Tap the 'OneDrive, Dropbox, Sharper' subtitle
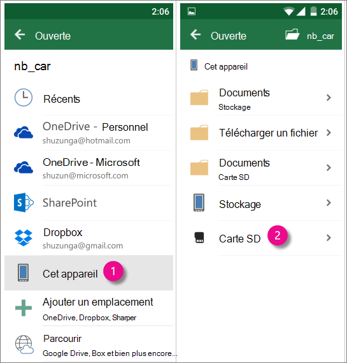This screenshot has width=347, height=363. (90, 318)
